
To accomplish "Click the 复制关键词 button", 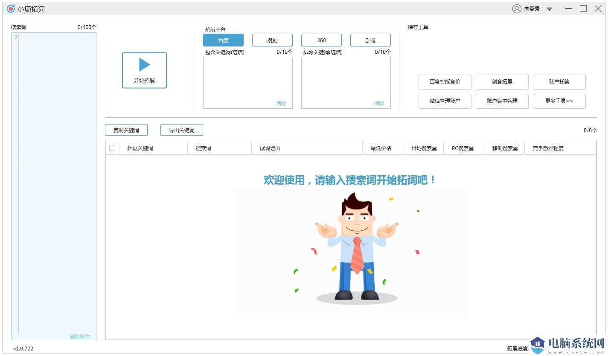I will point(126,130).
